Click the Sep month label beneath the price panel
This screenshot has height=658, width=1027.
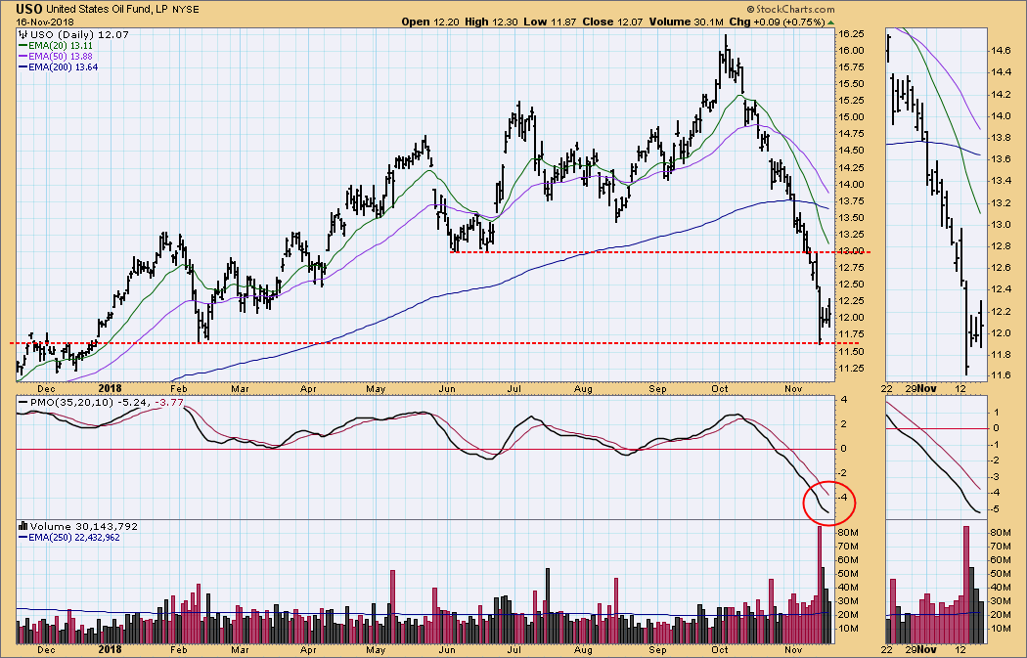tap(657, 389)
